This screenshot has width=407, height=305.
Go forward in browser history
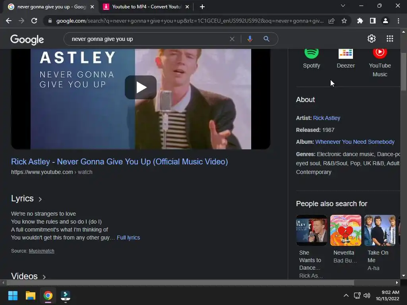(x=21, y=21)
